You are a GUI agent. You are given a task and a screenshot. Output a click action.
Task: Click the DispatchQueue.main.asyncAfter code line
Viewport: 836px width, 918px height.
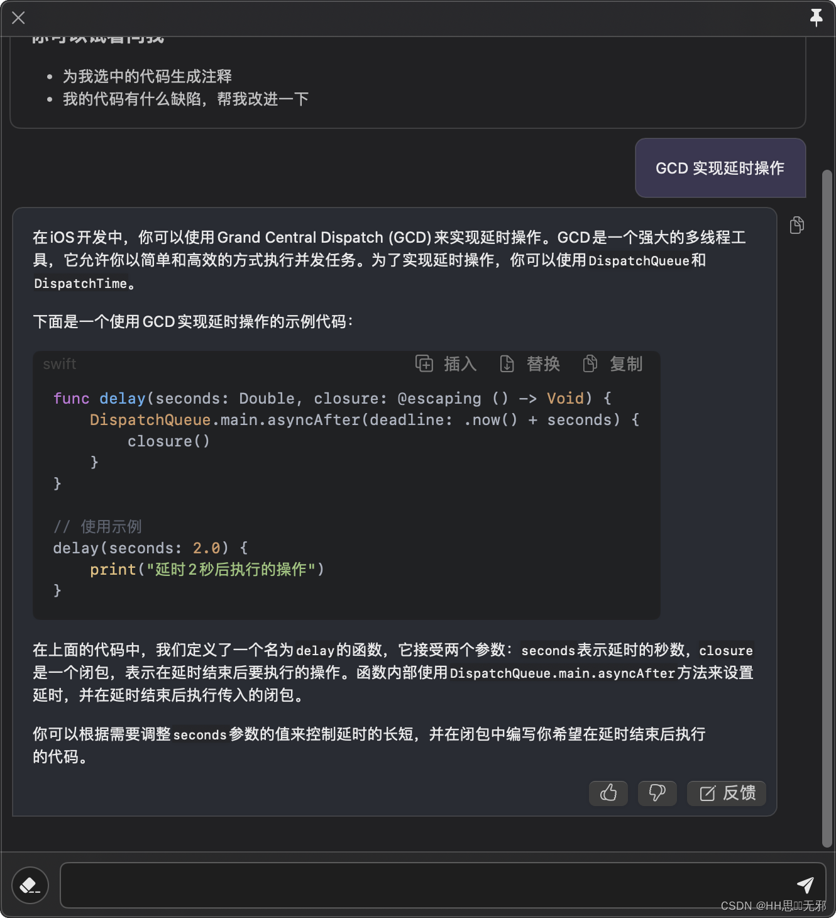pos(365,420)
